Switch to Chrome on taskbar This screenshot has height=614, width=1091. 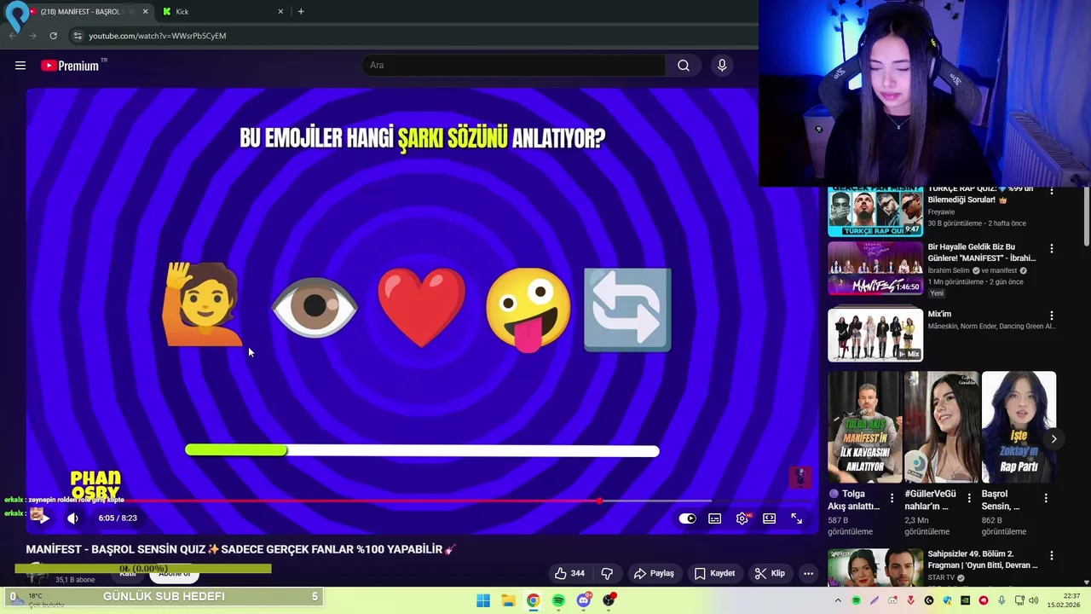[533, 600]
